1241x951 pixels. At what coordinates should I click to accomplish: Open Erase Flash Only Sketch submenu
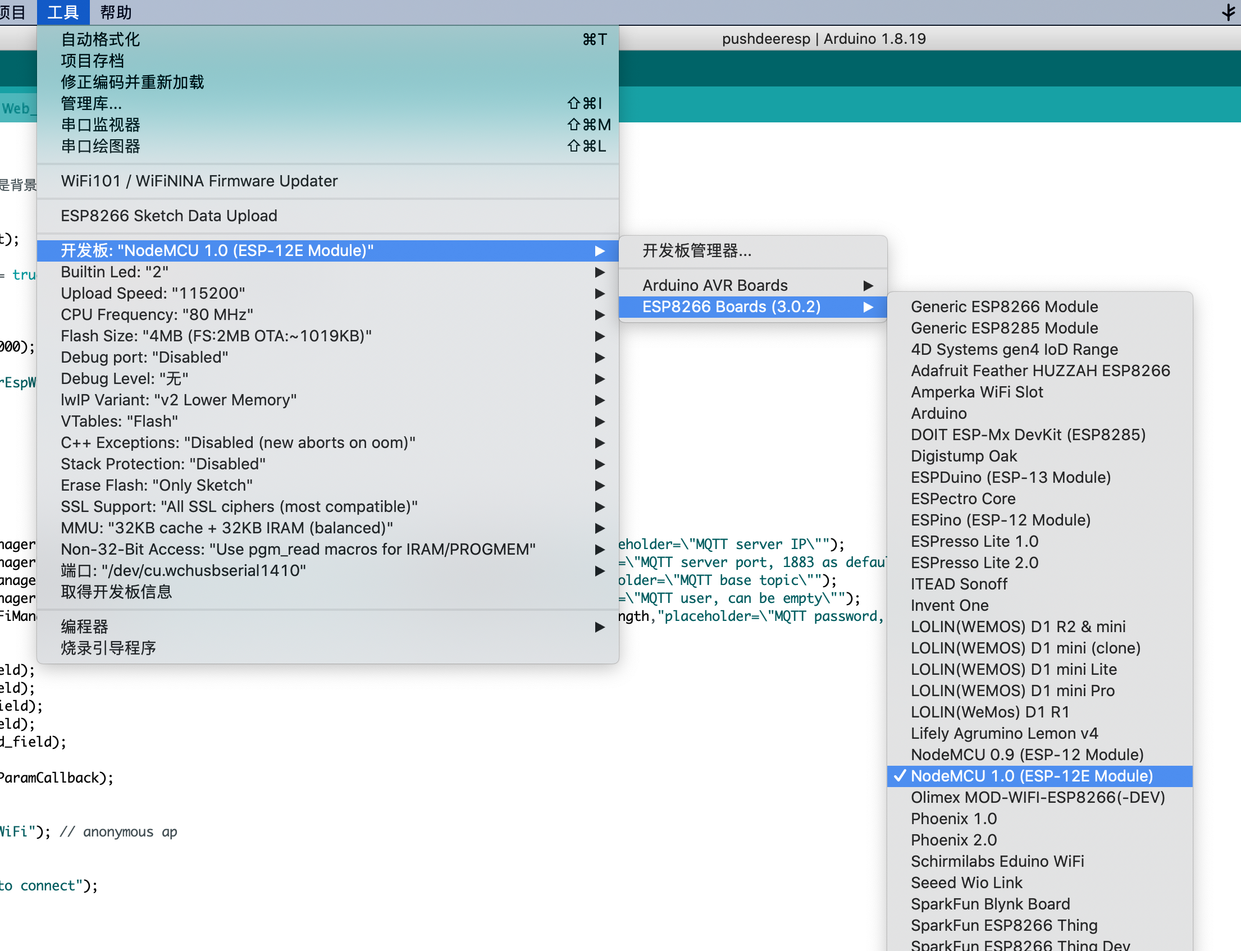tap(328, 486)
